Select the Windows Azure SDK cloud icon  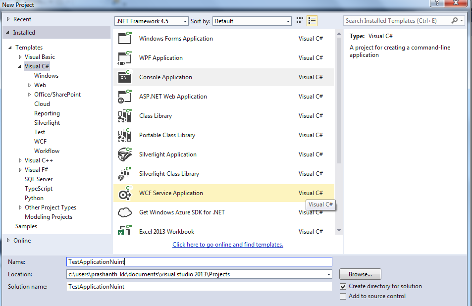tap(125, 212)
